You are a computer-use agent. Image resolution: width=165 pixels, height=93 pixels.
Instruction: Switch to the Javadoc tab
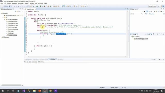(36, 60)
